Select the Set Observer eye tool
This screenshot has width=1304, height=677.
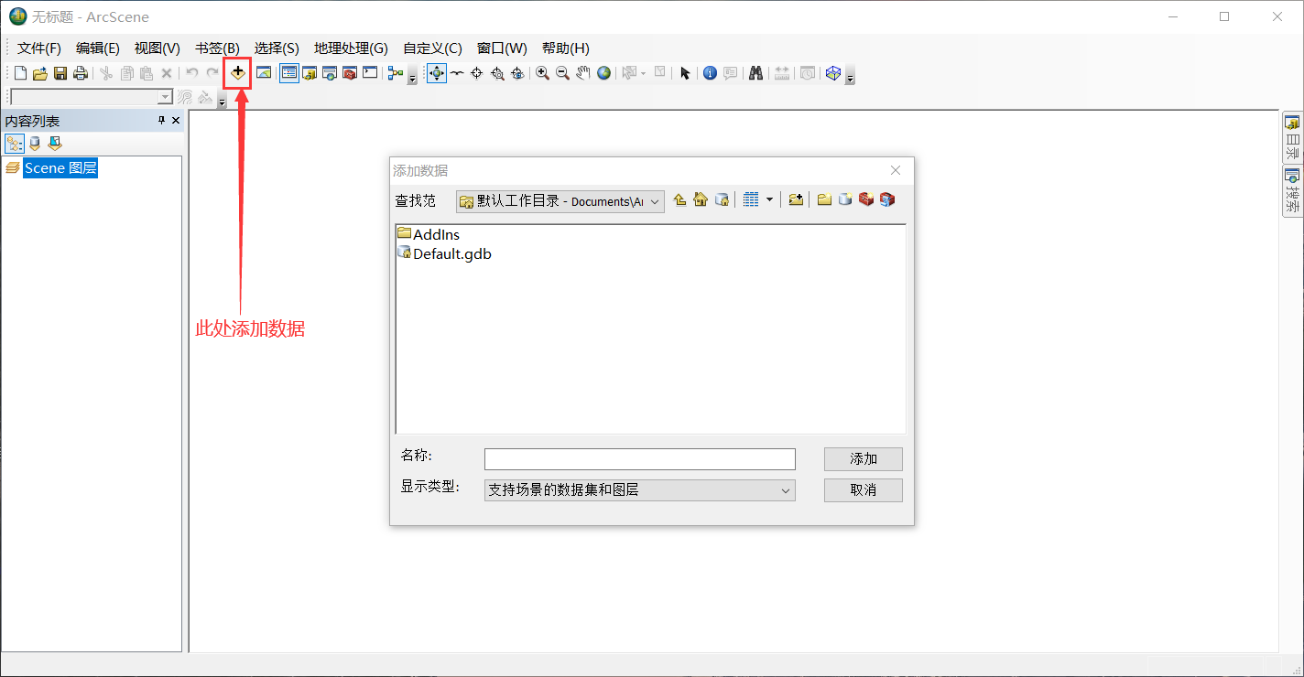(517, 73)
